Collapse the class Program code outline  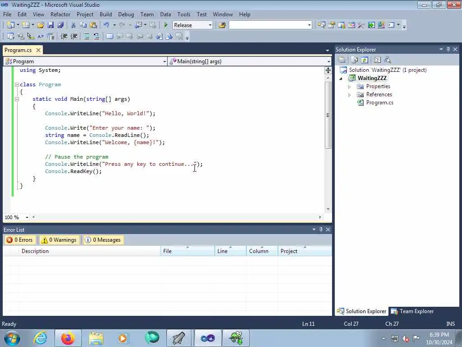point(17,84)
